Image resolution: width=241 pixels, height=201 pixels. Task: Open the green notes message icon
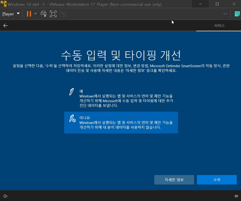(x=237, y=14)
